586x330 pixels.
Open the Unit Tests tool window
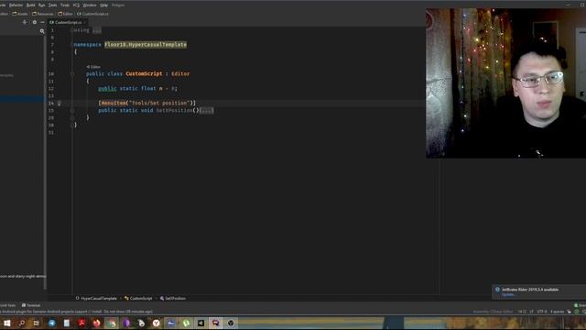point(7,305)
